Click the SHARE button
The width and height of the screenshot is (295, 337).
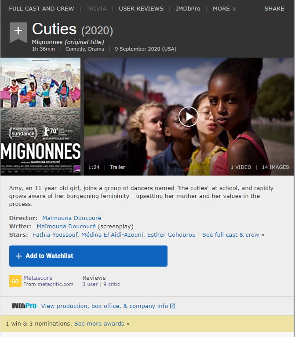pos(274,9)
